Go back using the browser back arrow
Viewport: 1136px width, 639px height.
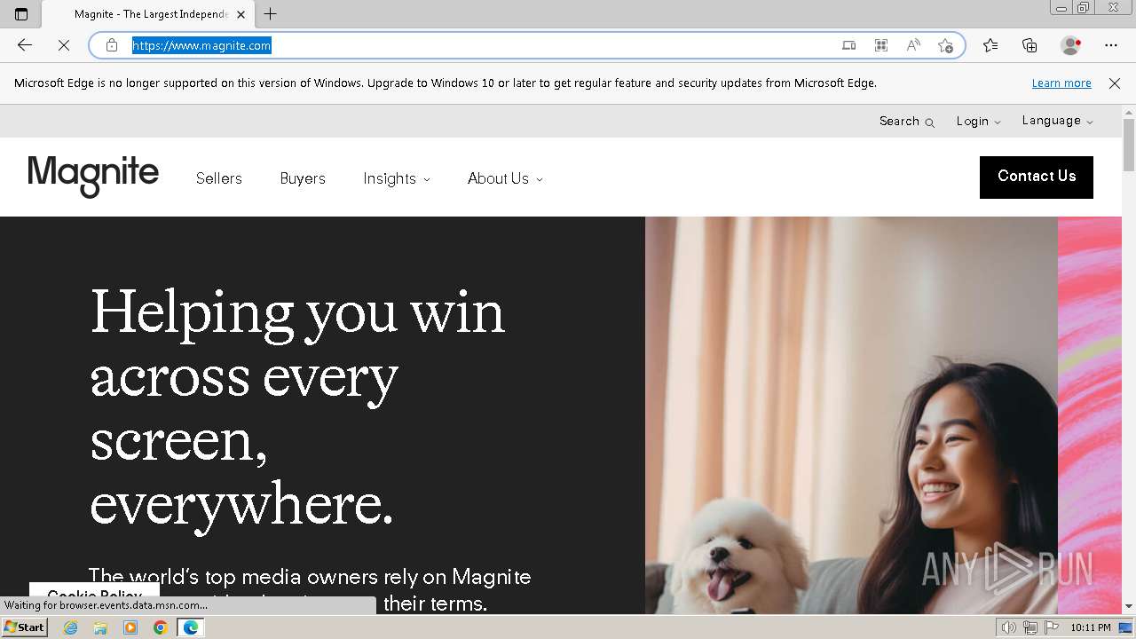pos(25,45)
